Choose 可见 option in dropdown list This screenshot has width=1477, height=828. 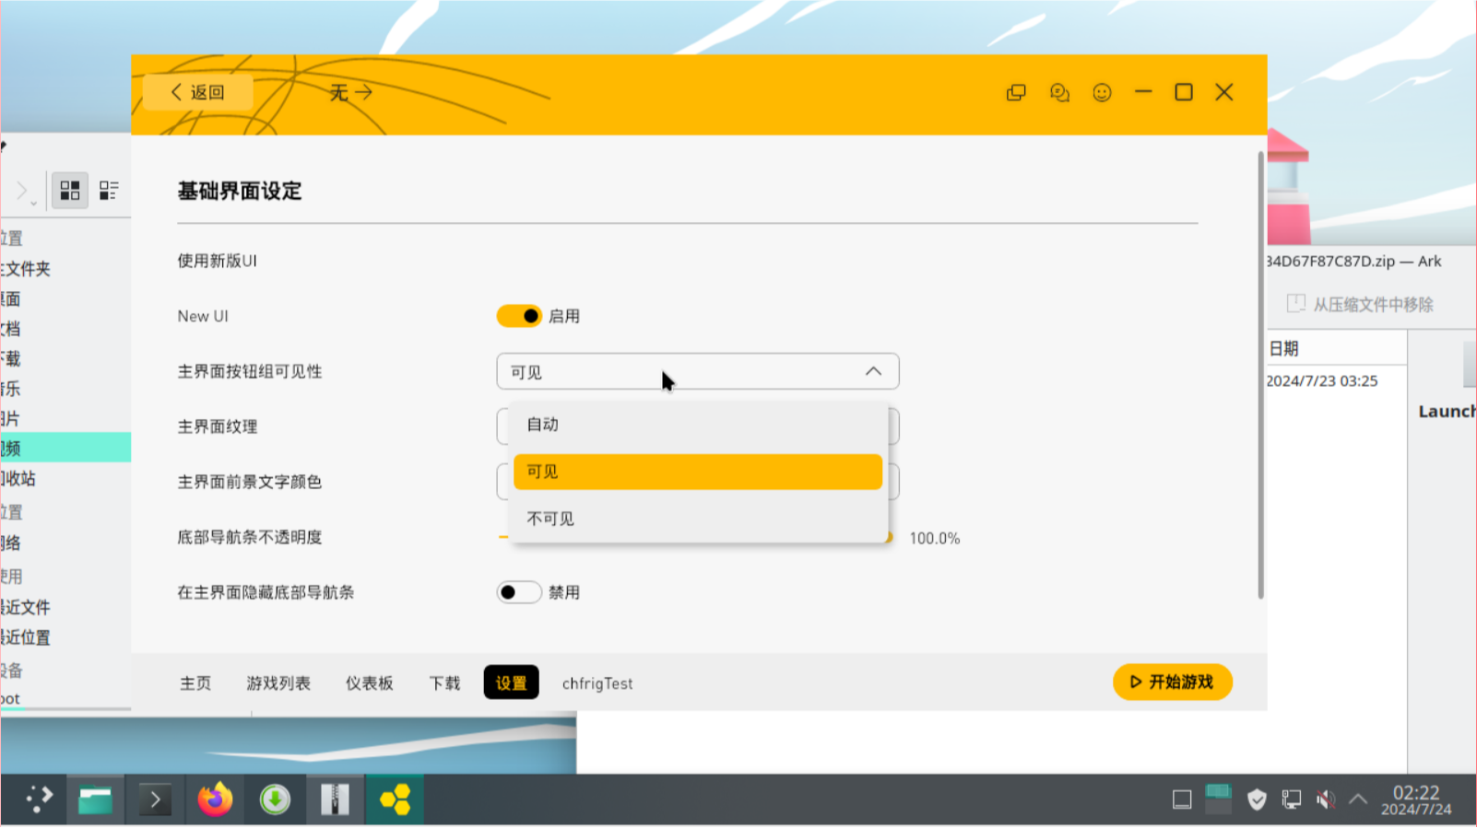(698, 472)
